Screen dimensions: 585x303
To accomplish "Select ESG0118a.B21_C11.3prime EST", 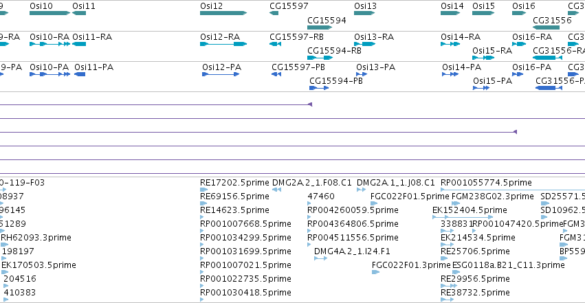I will click(x=456, y=272).
